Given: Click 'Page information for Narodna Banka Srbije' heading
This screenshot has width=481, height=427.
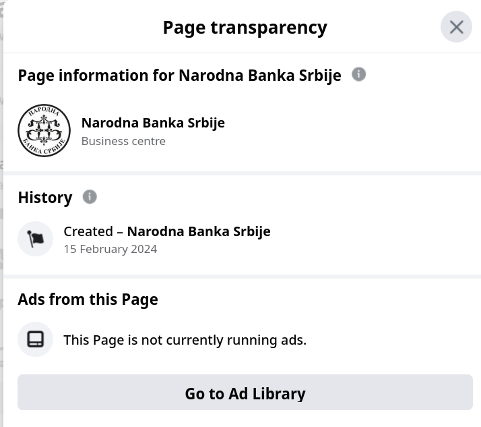Looking at the screenshot, I should click(179, 76).
